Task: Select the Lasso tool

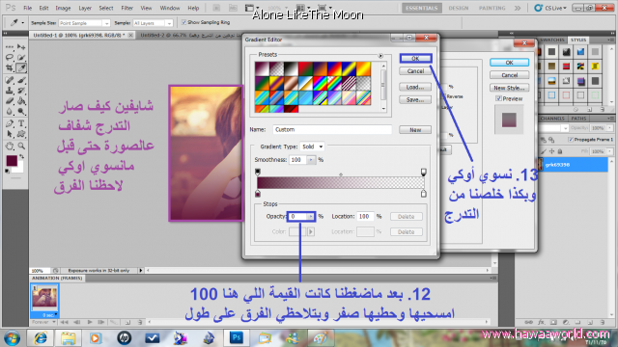Action: tap(10, 58)
